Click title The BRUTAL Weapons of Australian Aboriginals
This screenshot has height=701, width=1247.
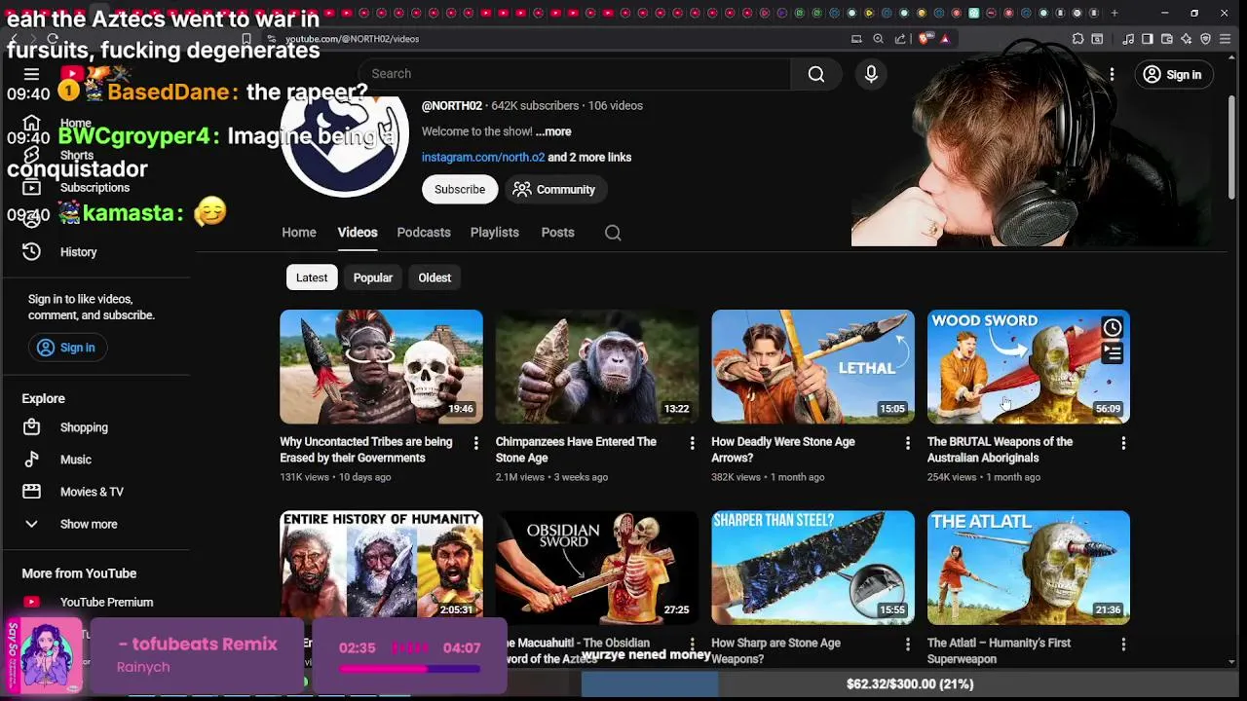tap(1000, 450)
